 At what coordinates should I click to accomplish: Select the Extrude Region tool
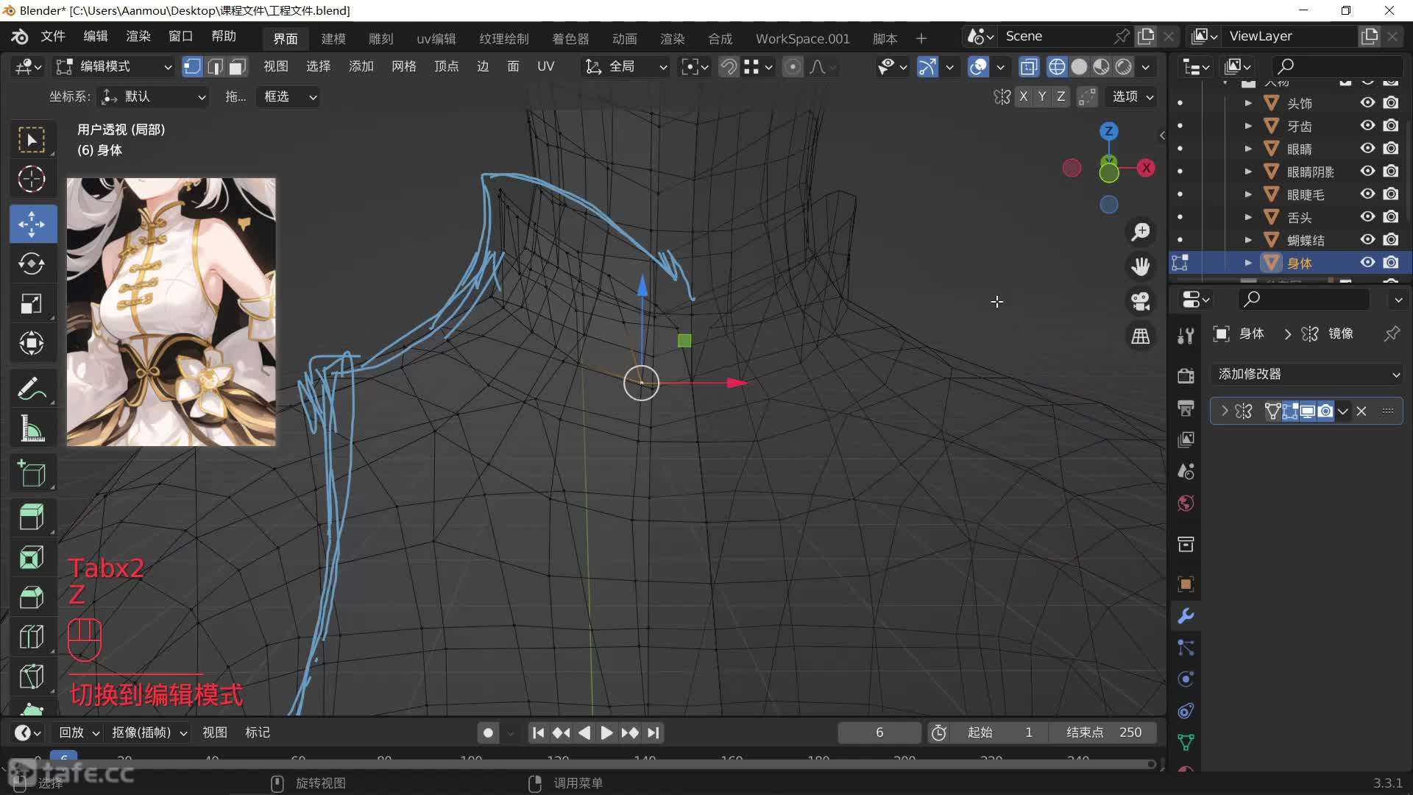(x=32, y=517)
